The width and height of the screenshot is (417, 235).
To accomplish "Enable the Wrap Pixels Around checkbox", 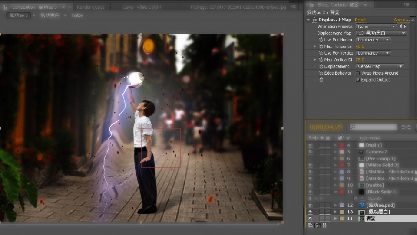I will coord(358,73).
